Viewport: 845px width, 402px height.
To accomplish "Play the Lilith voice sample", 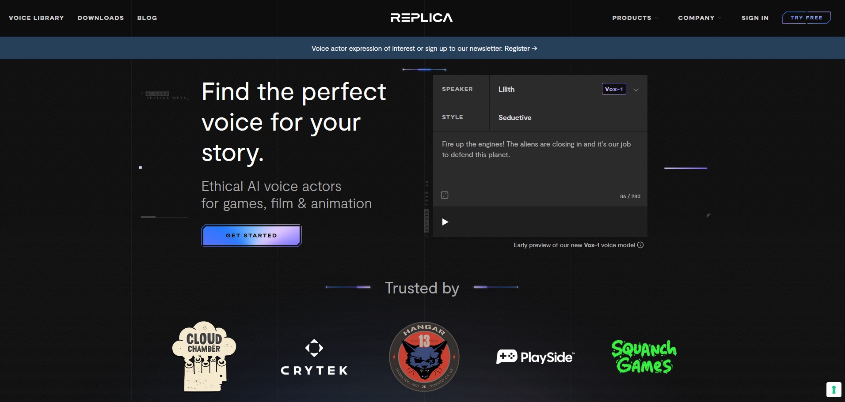I will 445,222.
